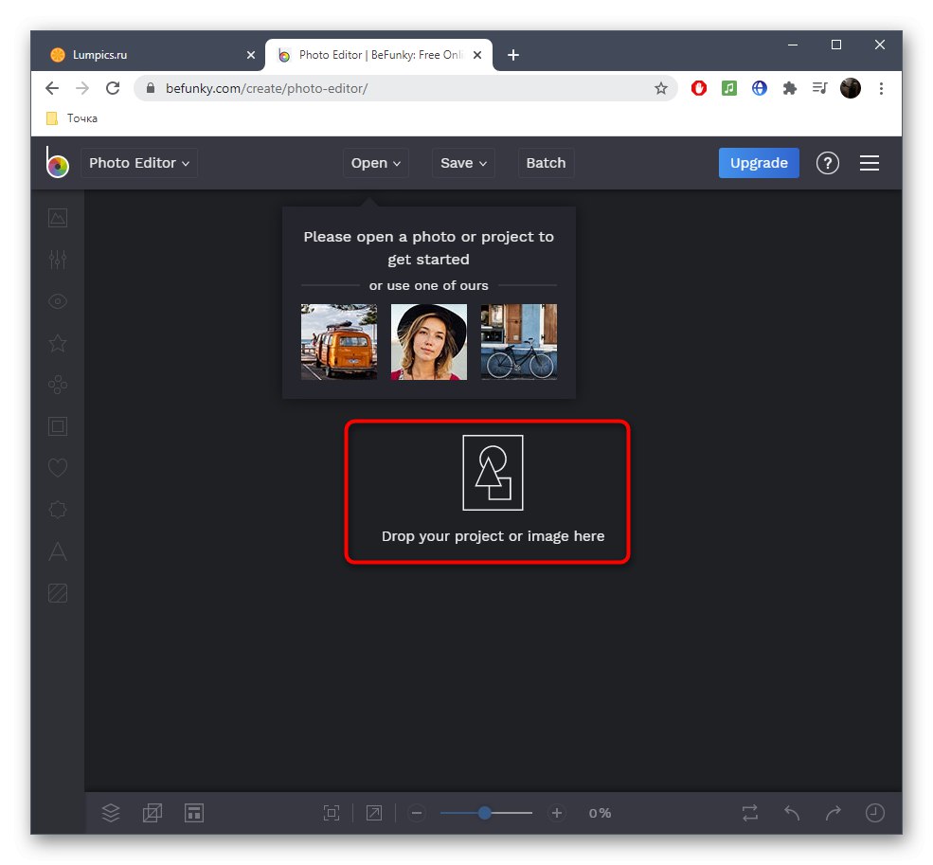Screen dimensions: 933x865
Task: Click the blue globe extension icon
Action: pyautogui.click(x=760, y=88)
